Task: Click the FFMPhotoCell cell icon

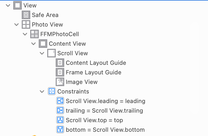Action: tap(34, 34)
